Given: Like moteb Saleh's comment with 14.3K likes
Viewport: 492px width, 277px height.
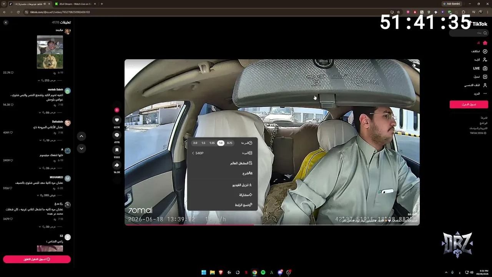Looking at the screenshot, I should 12,105.
